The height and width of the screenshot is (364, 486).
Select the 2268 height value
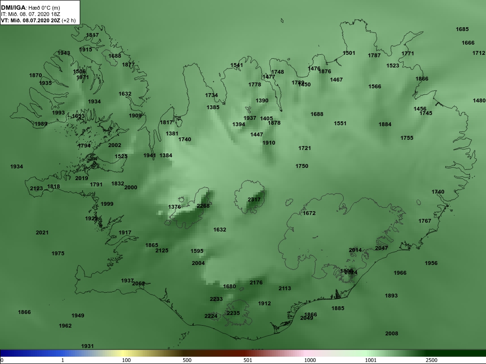click(x=203, y=206)
